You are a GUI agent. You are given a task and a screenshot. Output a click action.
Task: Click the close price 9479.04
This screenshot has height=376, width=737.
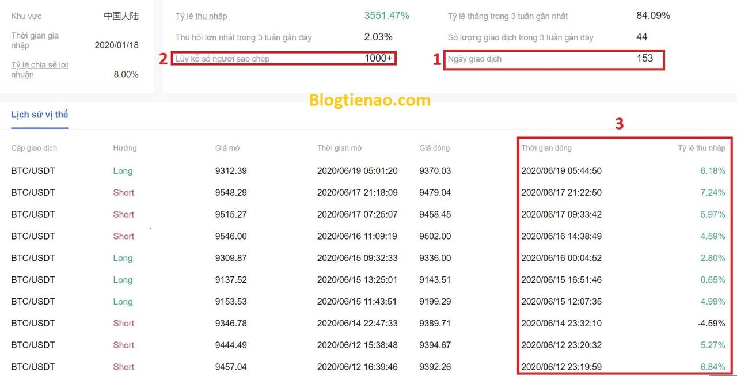[435, 192]
